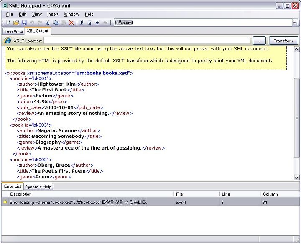Click the warning icon in the error row
Screen dimensions: 301x244
[x=5, y=202]
